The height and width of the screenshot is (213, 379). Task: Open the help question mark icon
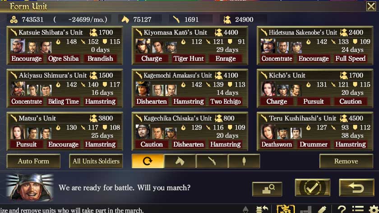pyautogui.click(x=342, y=209)
